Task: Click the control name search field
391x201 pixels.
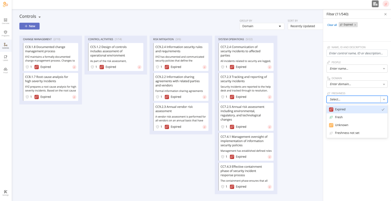Action: tap(357, 53)
